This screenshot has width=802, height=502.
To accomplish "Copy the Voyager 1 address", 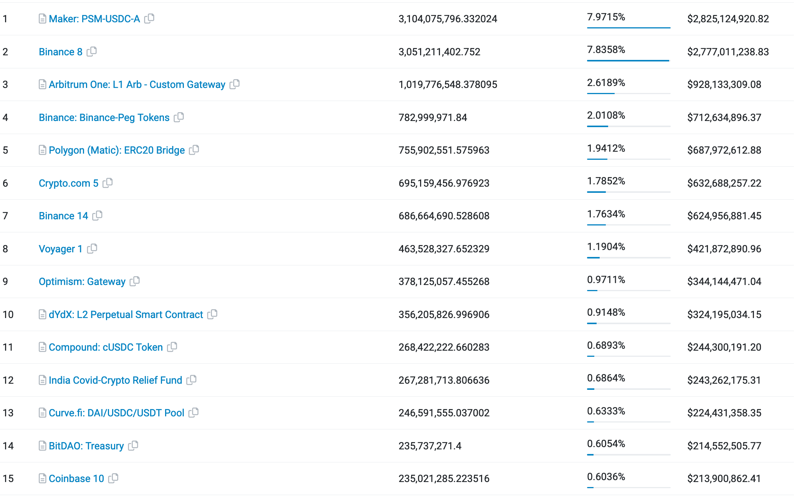I will tap(92, 249).
